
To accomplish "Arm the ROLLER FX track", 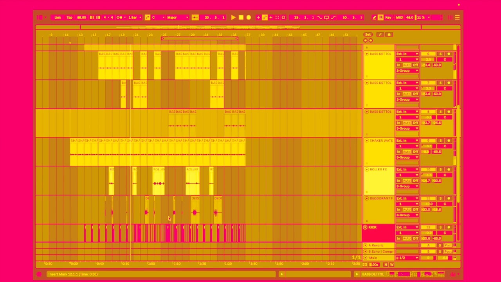I will click(x=449, y=170).
